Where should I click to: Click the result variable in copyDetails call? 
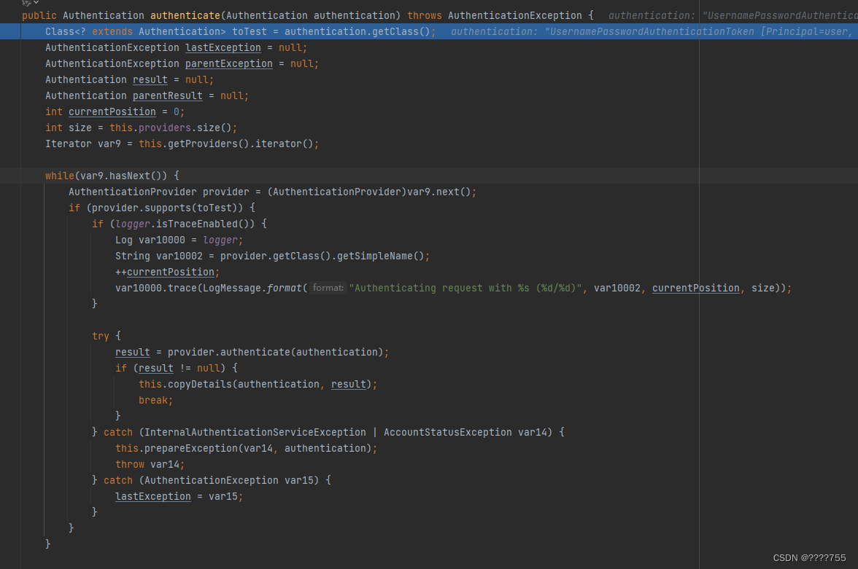point(348,384)
